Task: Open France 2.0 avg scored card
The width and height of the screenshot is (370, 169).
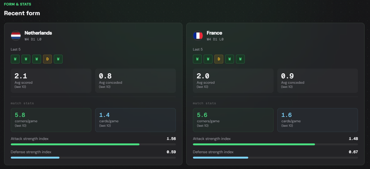Action: (233, 81)
